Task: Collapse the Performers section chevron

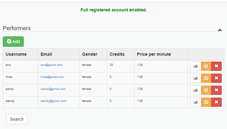Action: coord(220,30)
